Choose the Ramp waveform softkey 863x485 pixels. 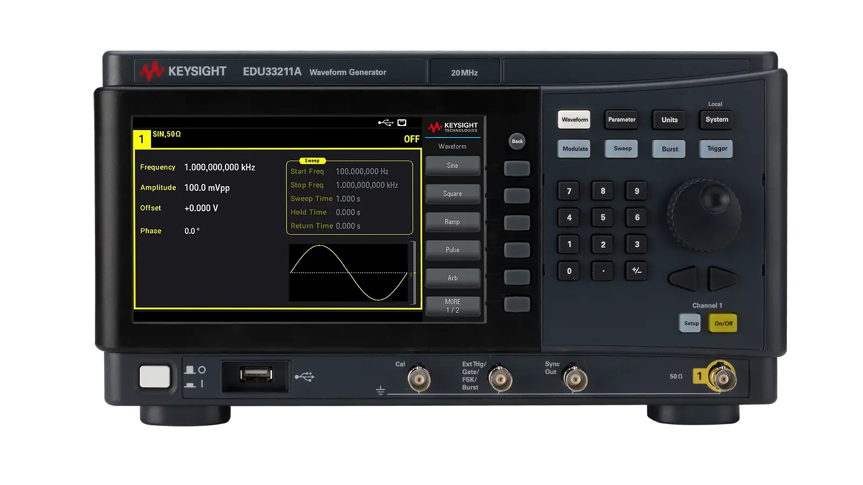tap(453, 221)
